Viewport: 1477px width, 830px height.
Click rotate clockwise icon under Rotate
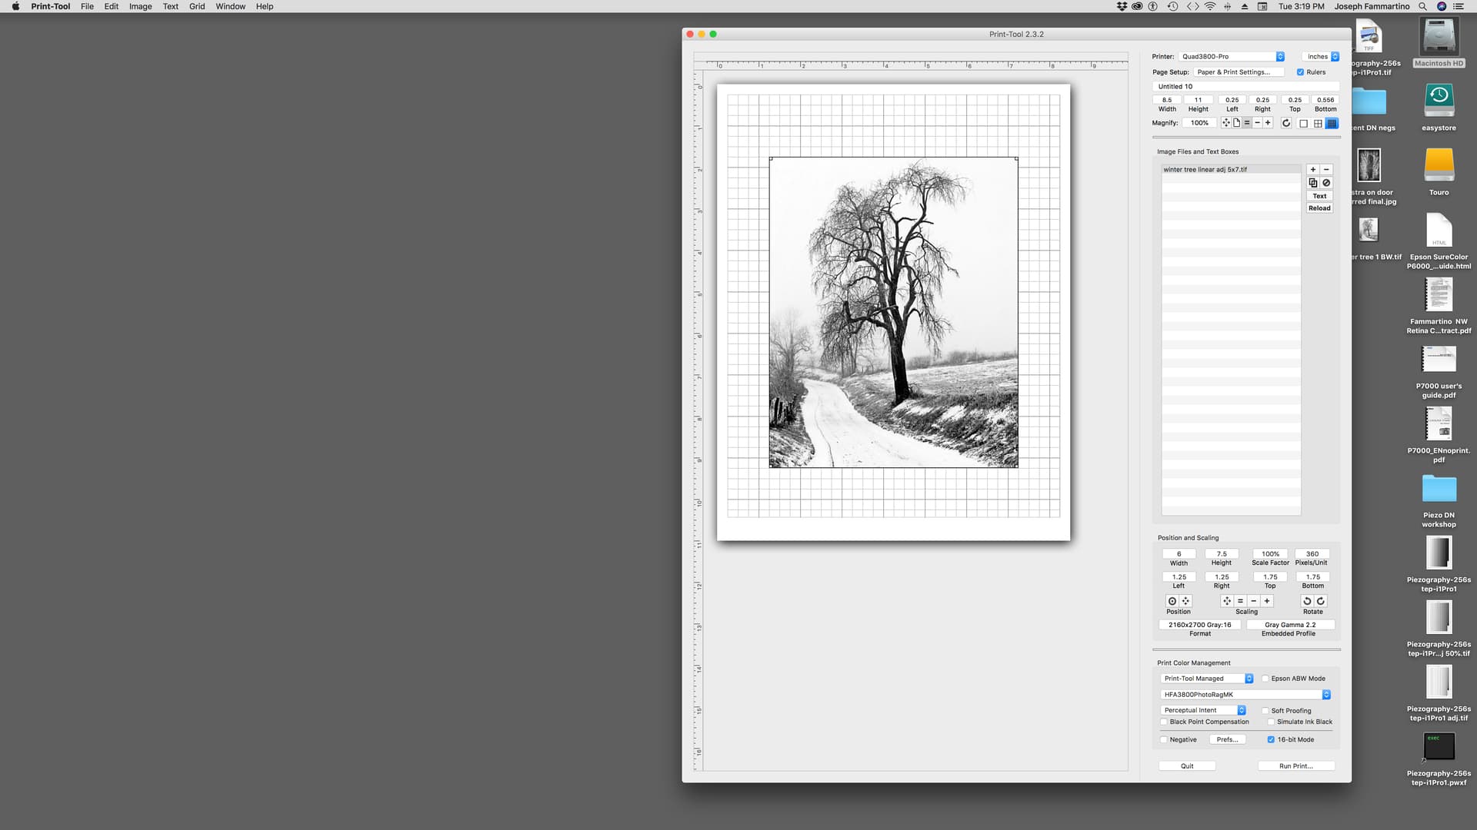click(1320, 601)
